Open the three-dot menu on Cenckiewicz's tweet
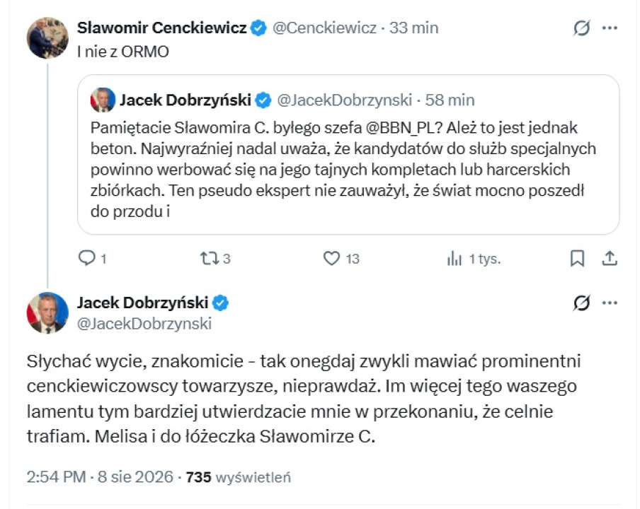The width and height of the screenshot is (640, 509). [610, 28]
